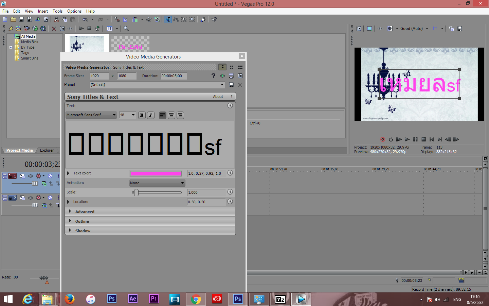Toggle Solo on video track 2
Image resolution: width=489 pixels, height=306 pixels.
(x=58, y=198)
